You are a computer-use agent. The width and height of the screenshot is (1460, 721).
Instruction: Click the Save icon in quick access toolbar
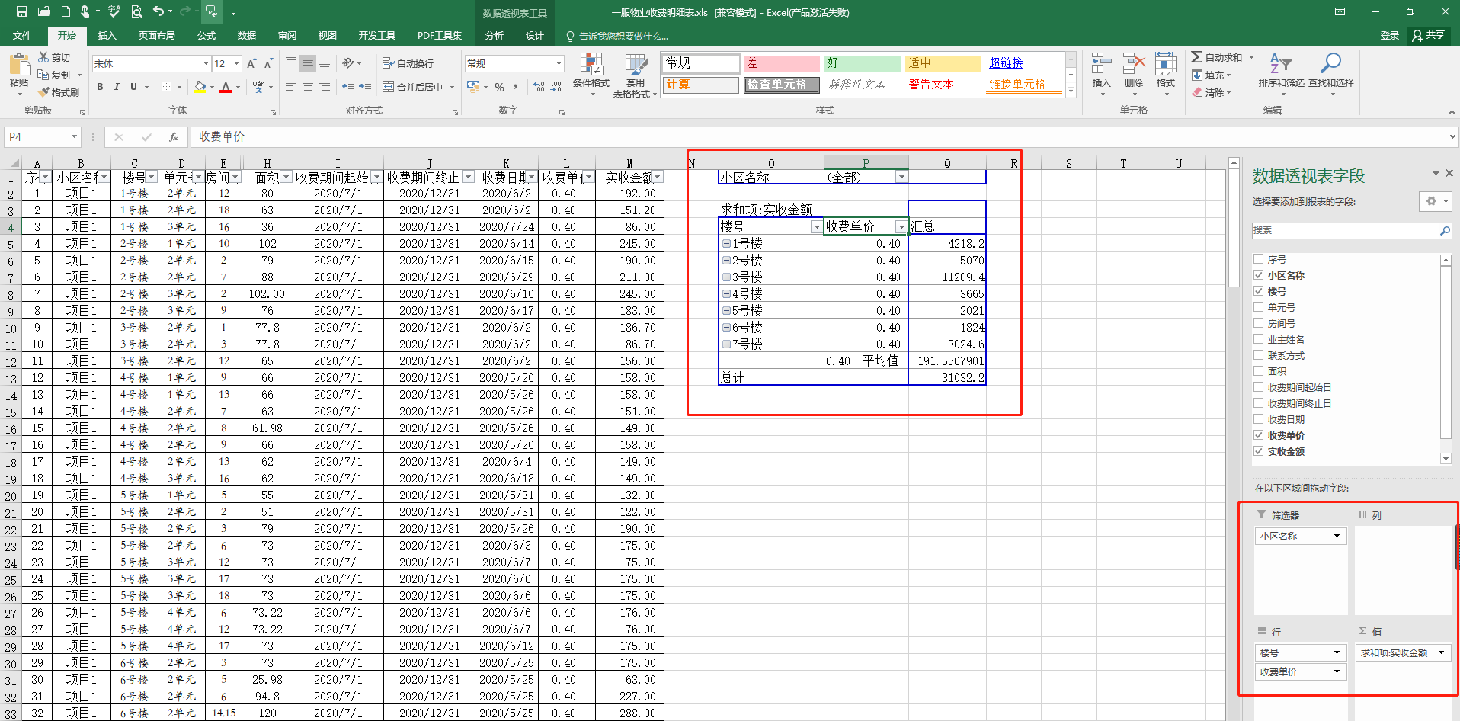22,11
